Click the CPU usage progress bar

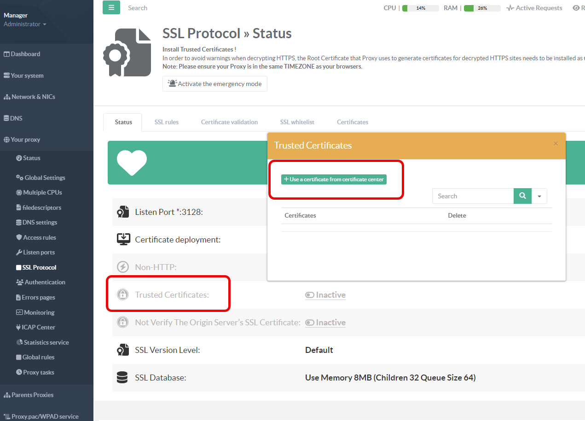(x=420, y=8)
